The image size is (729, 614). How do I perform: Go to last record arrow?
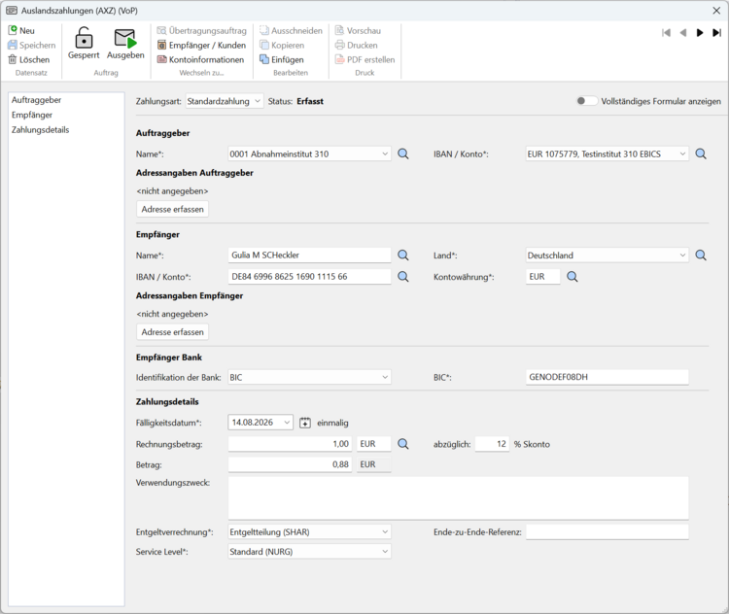pos(716,32)
